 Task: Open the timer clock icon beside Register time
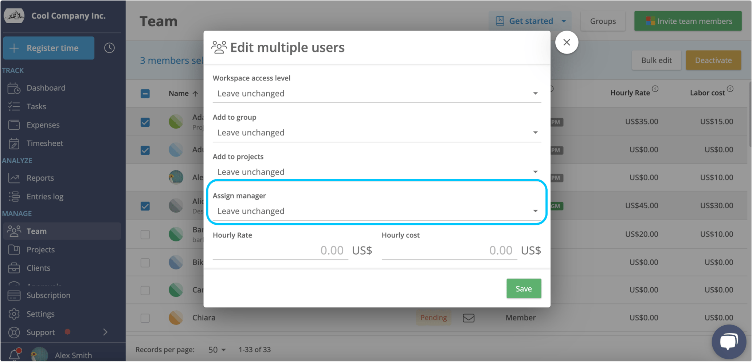tap(109, 48)
